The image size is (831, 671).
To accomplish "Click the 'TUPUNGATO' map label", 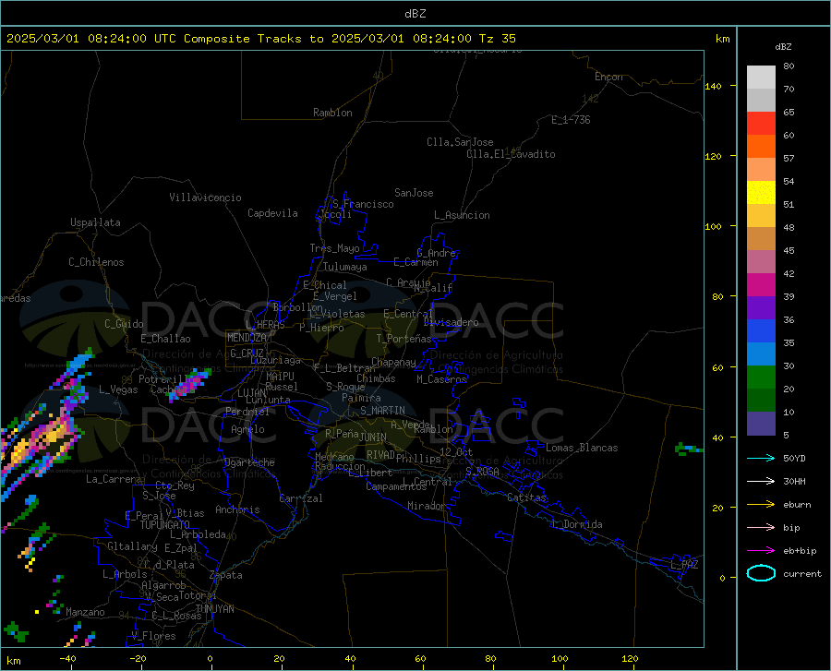I will click(x=165, y=525).
